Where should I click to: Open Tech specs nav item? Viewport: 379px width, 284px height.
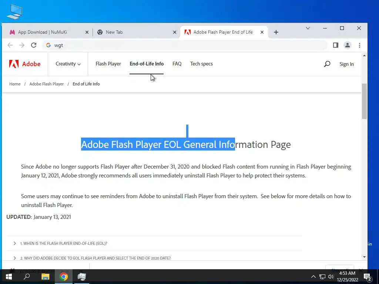[201, 64]
